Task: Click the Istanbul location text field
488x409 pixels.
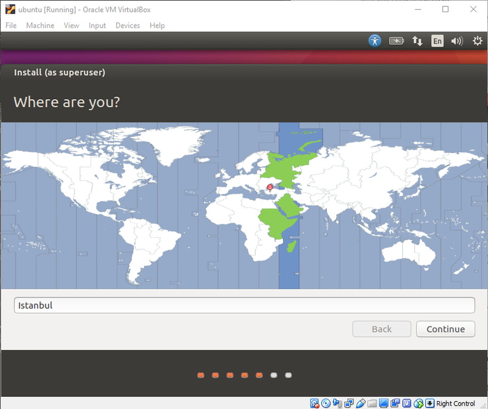Action: pos(244,305)
